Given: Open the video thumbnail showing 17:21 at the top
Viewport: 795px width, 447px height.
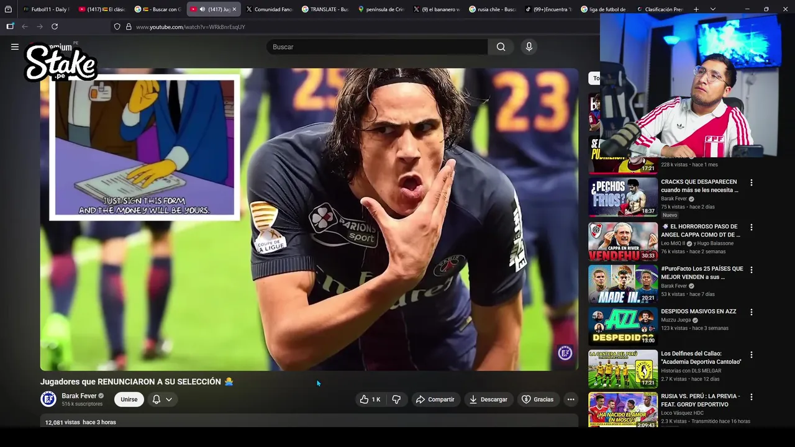Looking at the screenshot, I should (623, 155).
